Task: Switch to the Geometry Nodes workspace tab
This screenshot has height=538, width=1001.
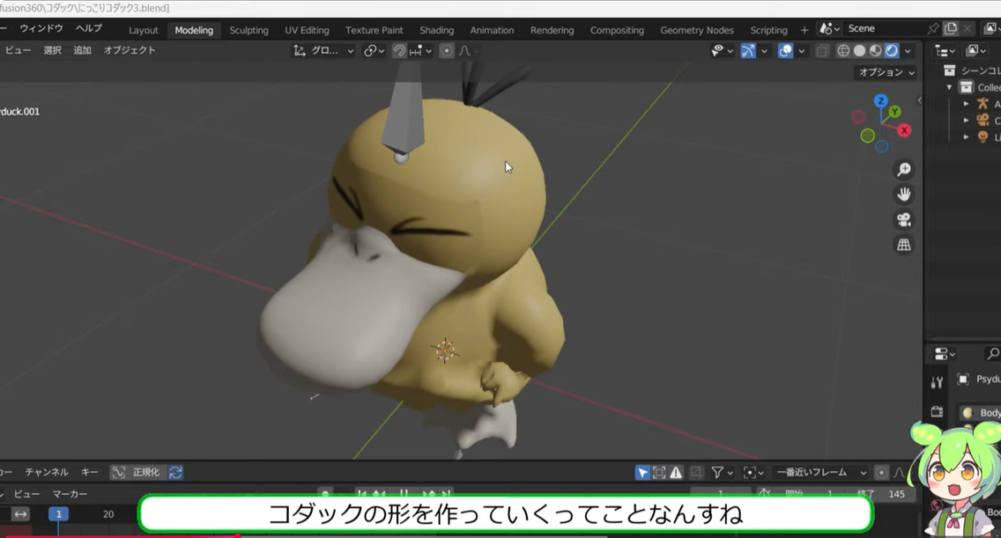Action: pos(696,30)
